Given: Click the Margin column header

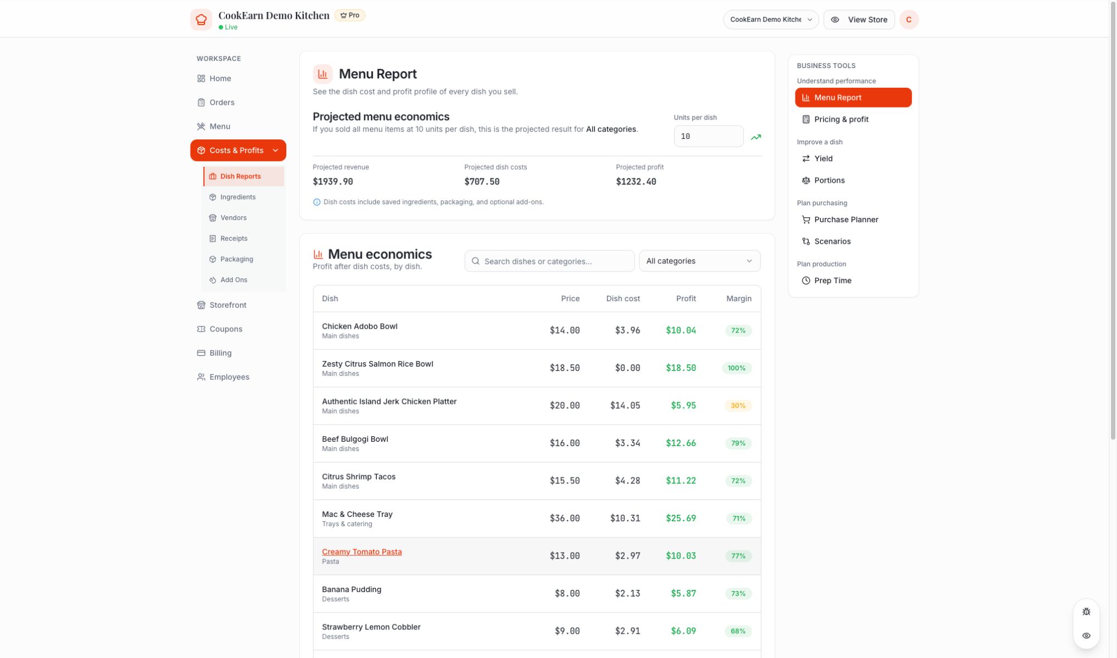Looking at the screenshot, I should pos(738,299).
